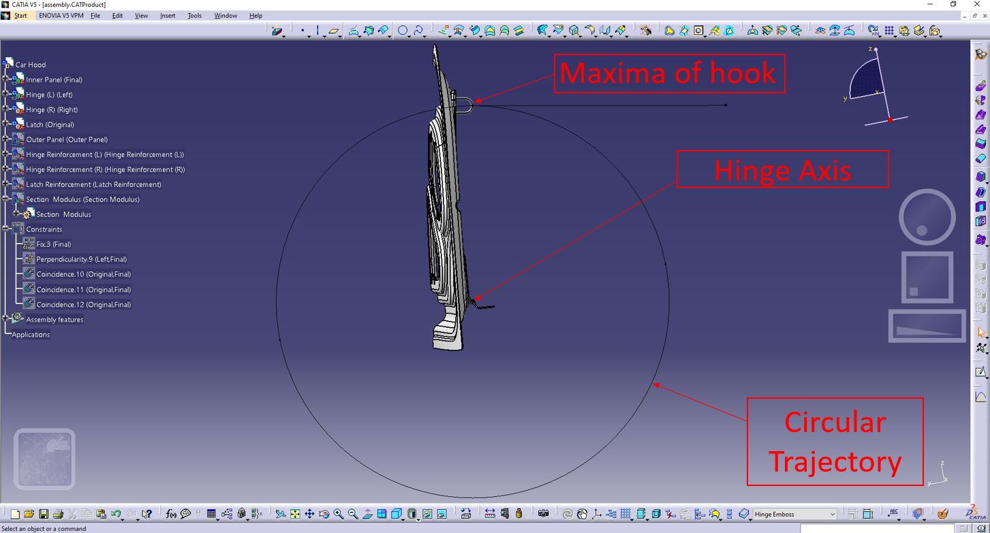Select Latch Reinforcement part in tree

(93, 184)
